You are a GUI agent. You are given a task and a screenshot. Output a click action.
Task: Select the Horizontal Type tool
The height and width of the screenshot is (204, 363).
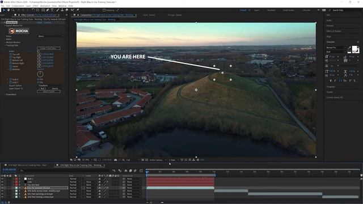pyautogui.click(x=52, y=10)
